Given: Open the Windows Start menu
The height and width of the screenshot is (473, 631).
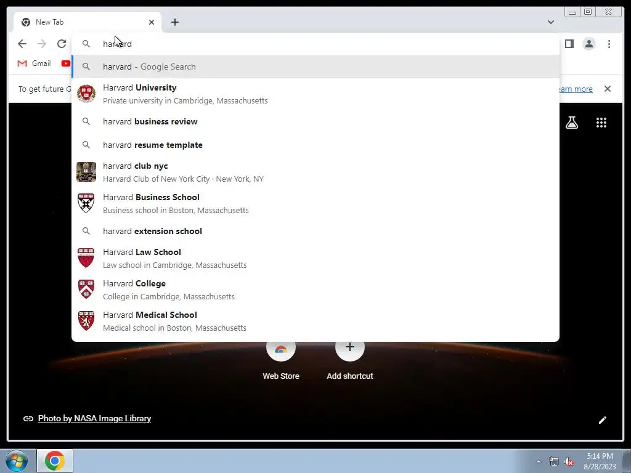Looking at the screenshot, I should click(x=16, y=461).
